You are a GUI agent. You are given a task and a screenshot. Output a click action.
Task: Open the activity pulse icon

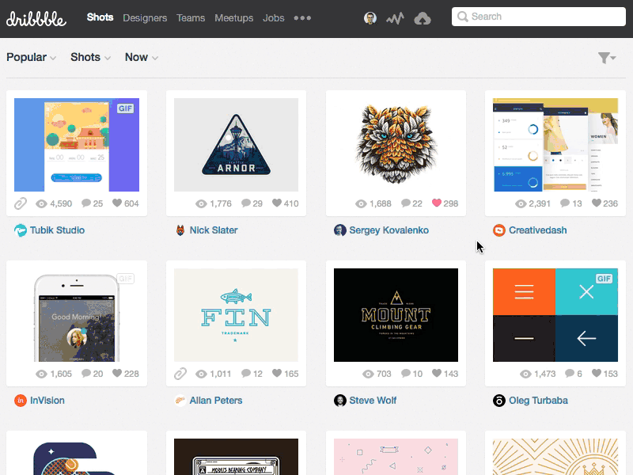pos(395,18)
